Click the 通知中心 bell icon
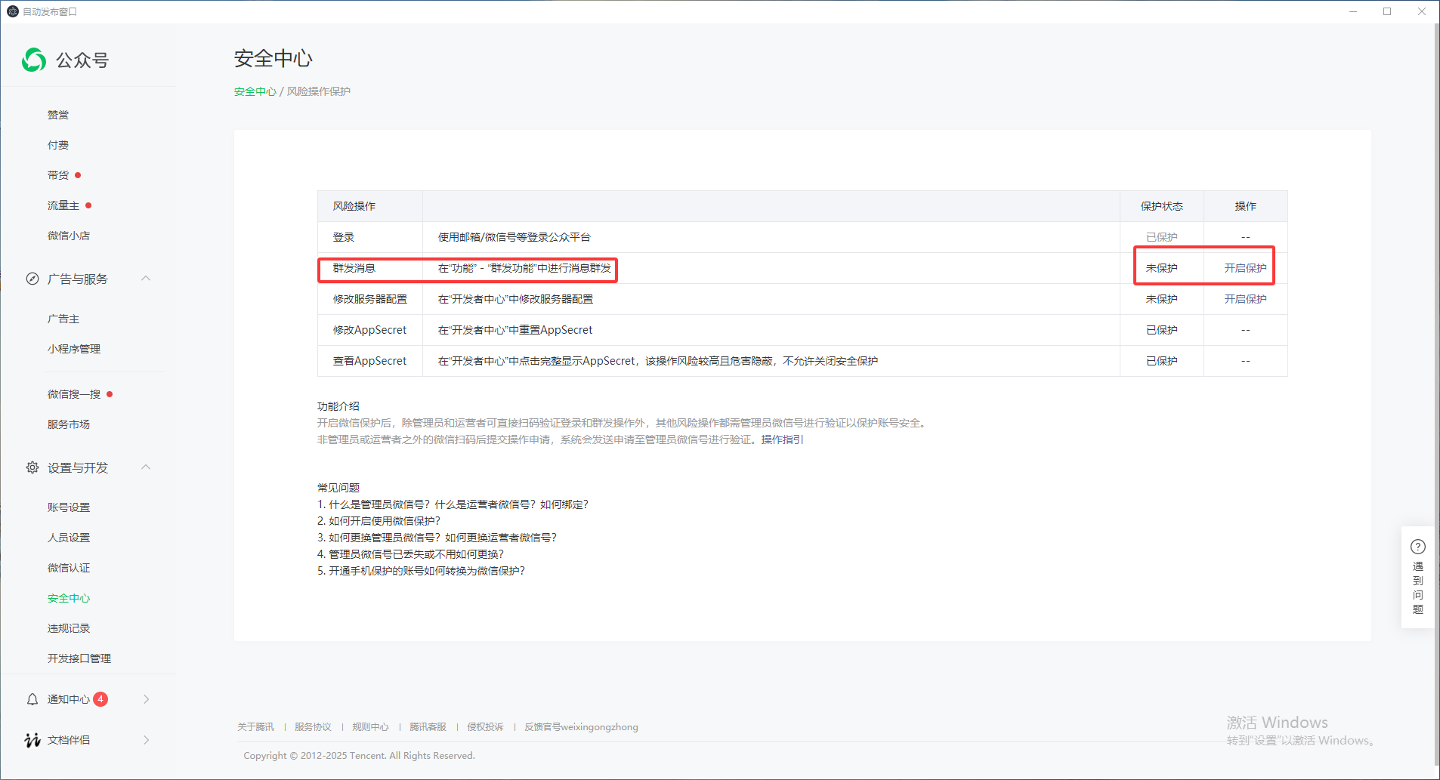This screenshot has height=780, width=1440. point(32,698)
